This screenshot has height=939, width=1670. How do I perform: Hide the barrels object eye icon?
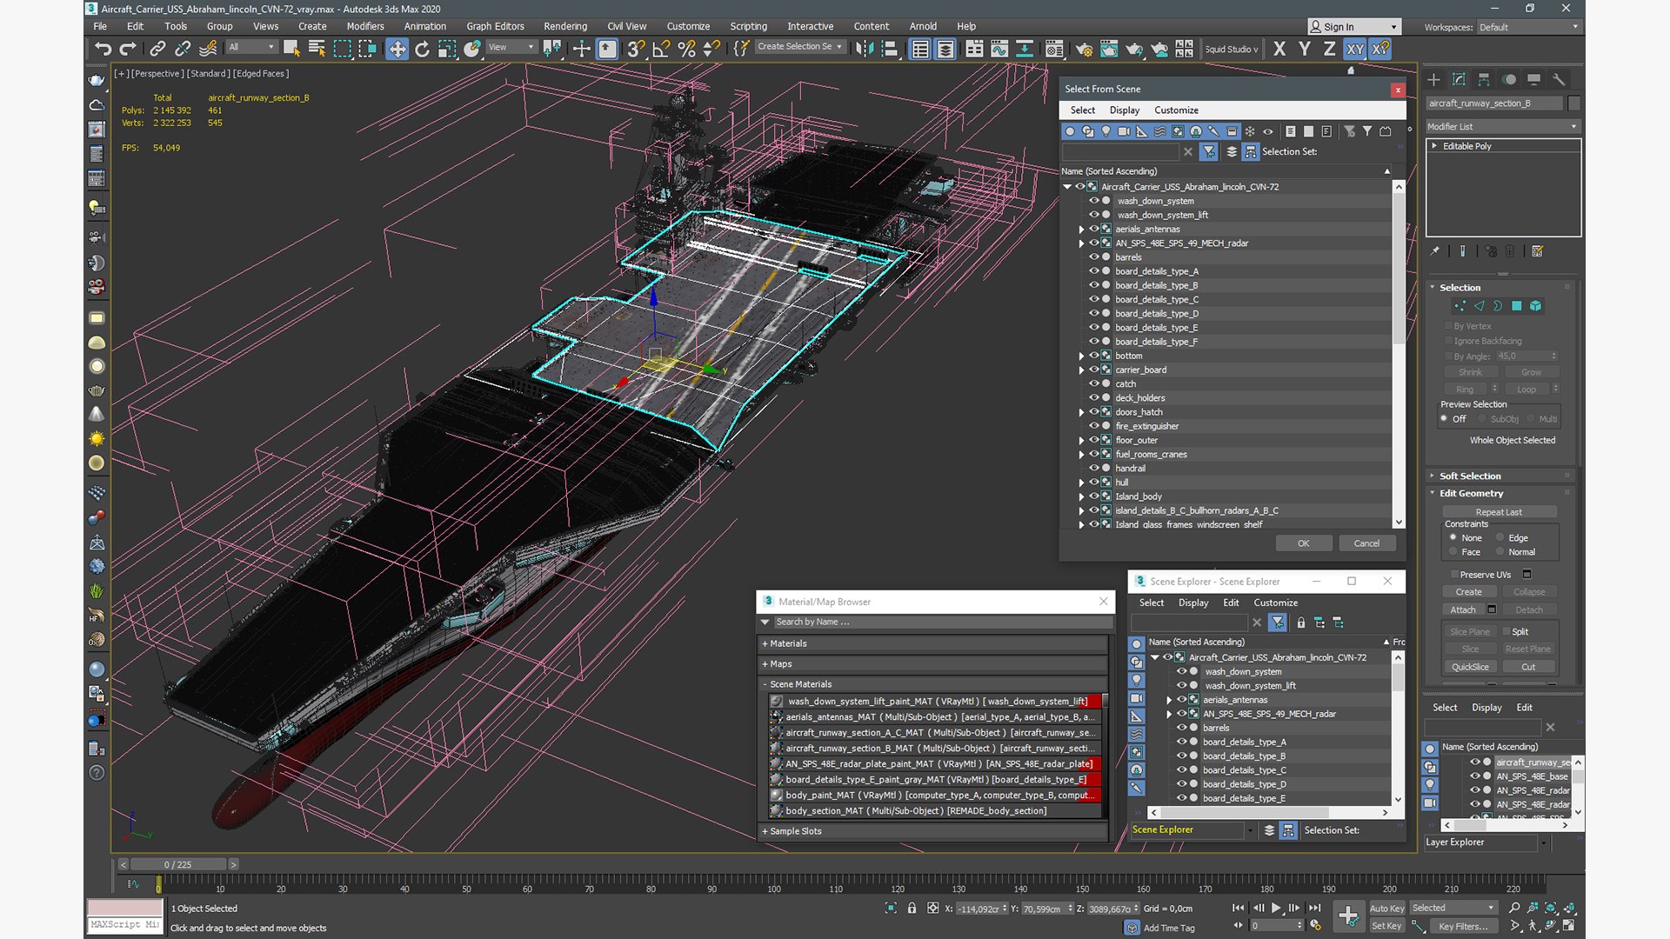(x=1094, y=257)
